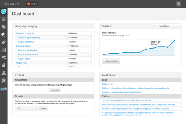The width and height of the screenshot is (186, 124).
Task: Expand the New listings statistics dropdown
Action: click(x=169, y=26)
